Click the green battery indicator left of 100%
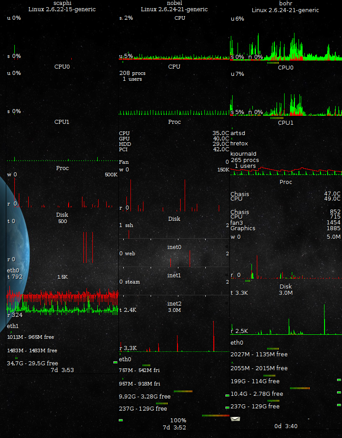The width and height of the screenshot is (342, 438). pyautogui.click(x=121, y=420)
